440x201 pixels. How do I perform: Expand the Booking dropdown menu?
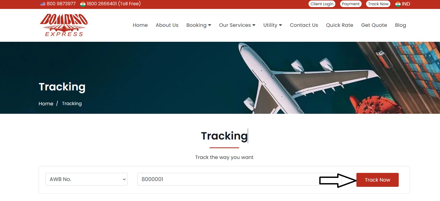(199, 25)
